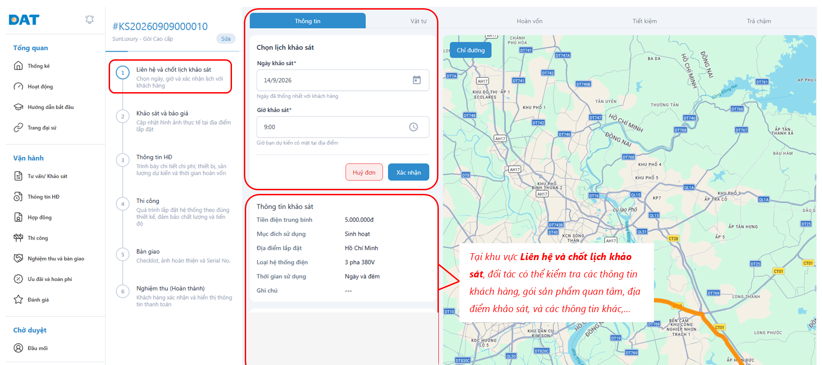Open Hướng dẫn bắt đầu graduation cap icon
The image size is (822, 365).
18,107
